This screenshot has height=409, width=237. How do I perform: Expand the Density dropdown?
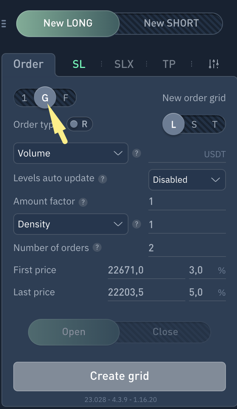[71, 224]
